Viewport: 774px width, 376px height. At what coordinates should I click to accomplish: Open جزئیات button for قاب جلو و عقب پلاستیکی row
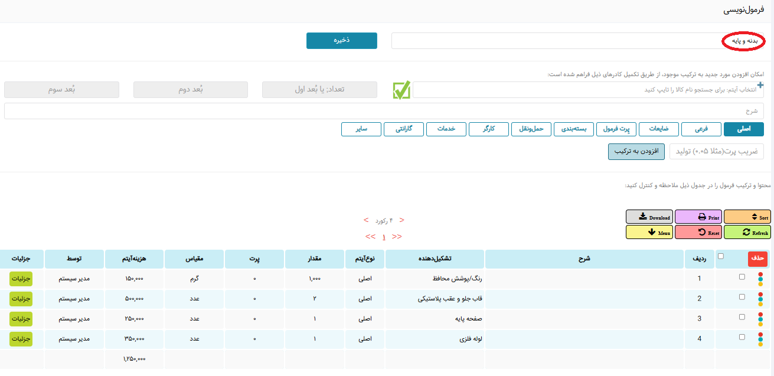point(21,299)
